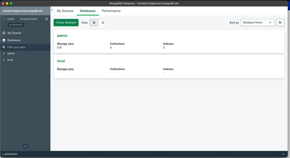Expand the 2 DBS connection info chevron

click(4, 19)
